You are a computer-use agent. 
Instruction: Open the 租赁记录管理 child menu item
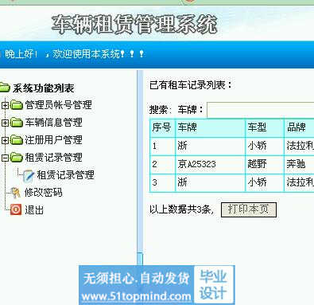pos(65,175)
